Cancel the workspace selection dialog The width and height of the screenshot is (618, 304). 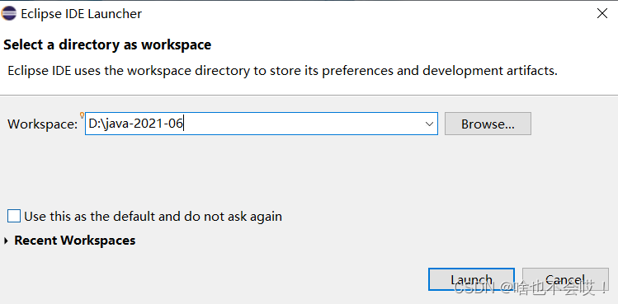[565, 279]
